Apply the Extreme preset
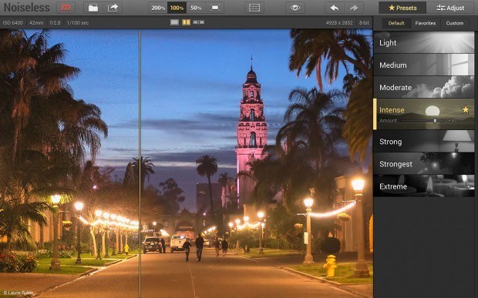Viewport: 478px width, 298px height. (x=424, y=186)
